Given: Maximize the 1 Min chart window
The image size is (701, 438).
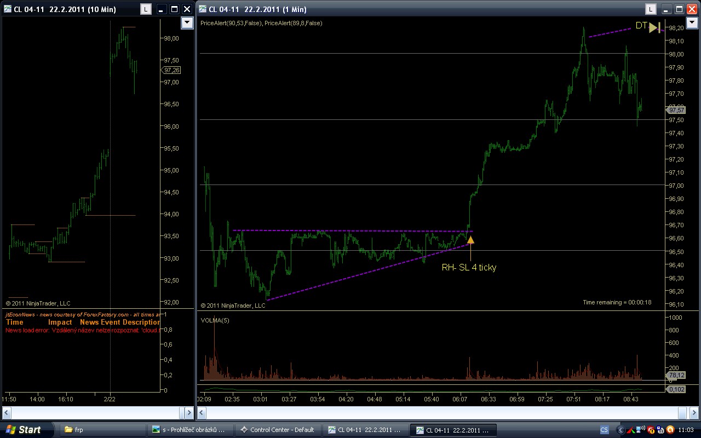Looking at the screenshot, I should pyautogui.click(x=679, y=9).
